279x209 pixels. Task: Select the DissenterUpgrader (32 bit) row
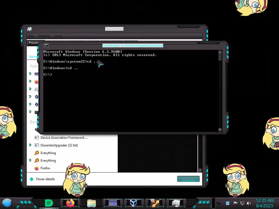click(x=72, y=145)
